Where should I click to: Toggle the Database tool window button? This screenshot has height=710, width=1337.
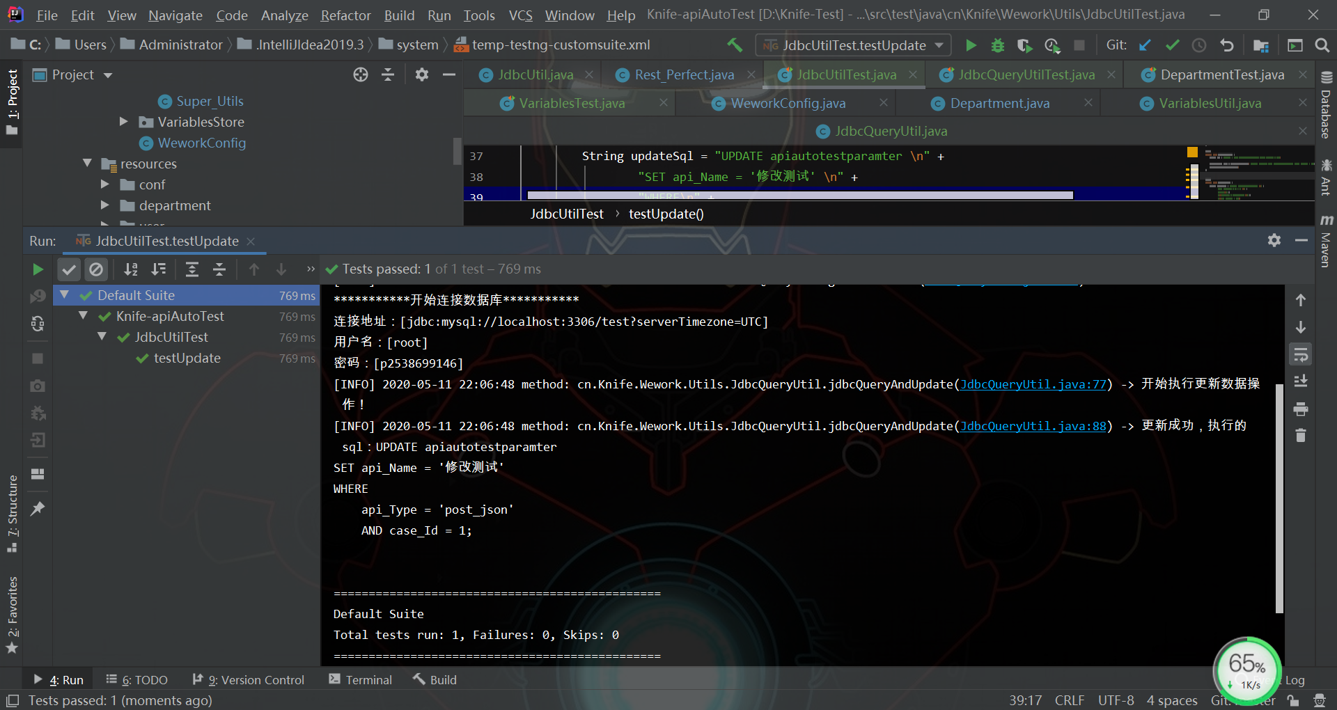pyautogui.click(x=1326, y=104)
